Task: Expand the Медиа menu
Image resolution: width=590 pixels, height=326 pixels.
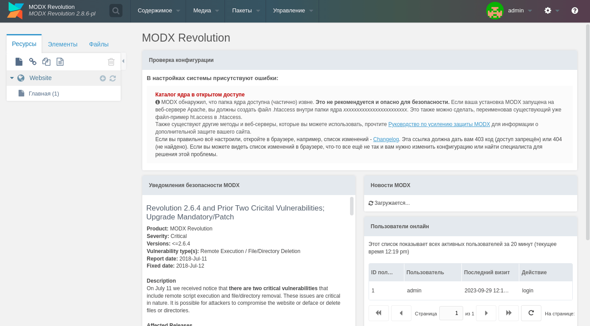Action: coord(206,11)
